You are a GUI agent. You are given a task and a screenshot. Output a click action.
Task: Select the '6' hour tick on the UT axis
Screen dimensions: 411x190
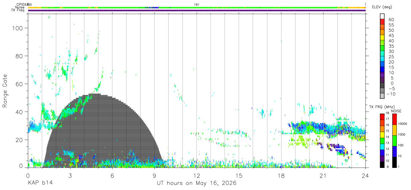coord(112,176)
